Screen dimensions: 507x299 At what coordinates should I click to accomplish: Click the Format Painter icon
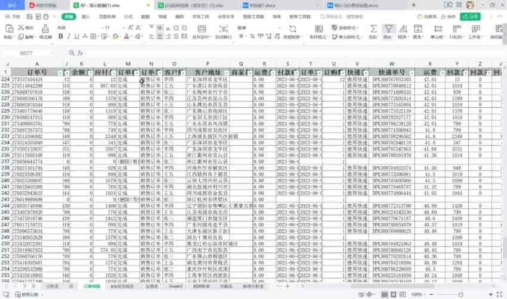click(45, 32)
